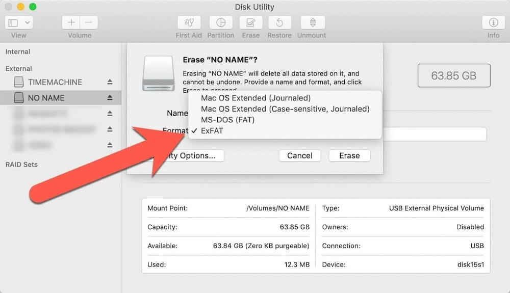Eject the TIMEMACHINE disk
510x293 pixels.
[110, 82]
